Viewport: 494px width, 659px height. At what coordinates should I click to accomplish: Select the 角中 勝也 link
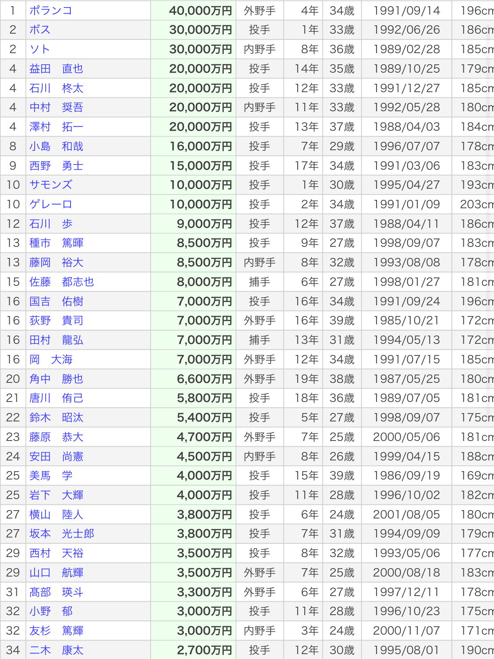(56, 379)
